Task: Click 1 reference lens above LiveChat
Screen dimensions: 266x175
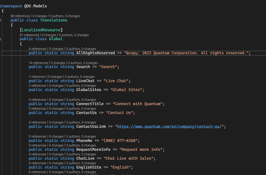Action: coord(37,77)
